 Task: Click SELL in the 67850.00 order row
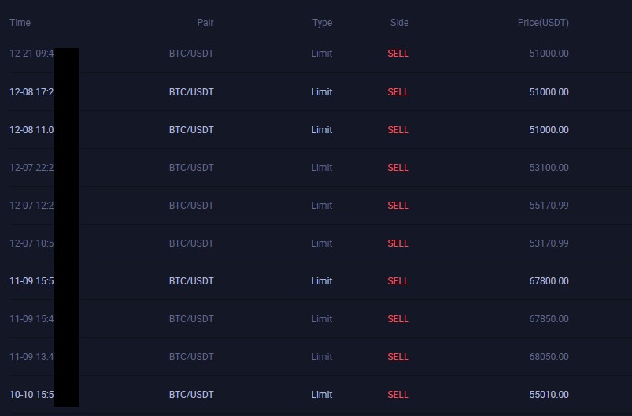click(397, 319)
